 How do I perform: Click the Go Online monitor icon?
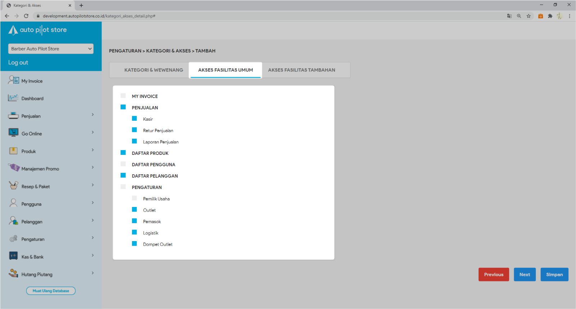[x=13, y=133]
